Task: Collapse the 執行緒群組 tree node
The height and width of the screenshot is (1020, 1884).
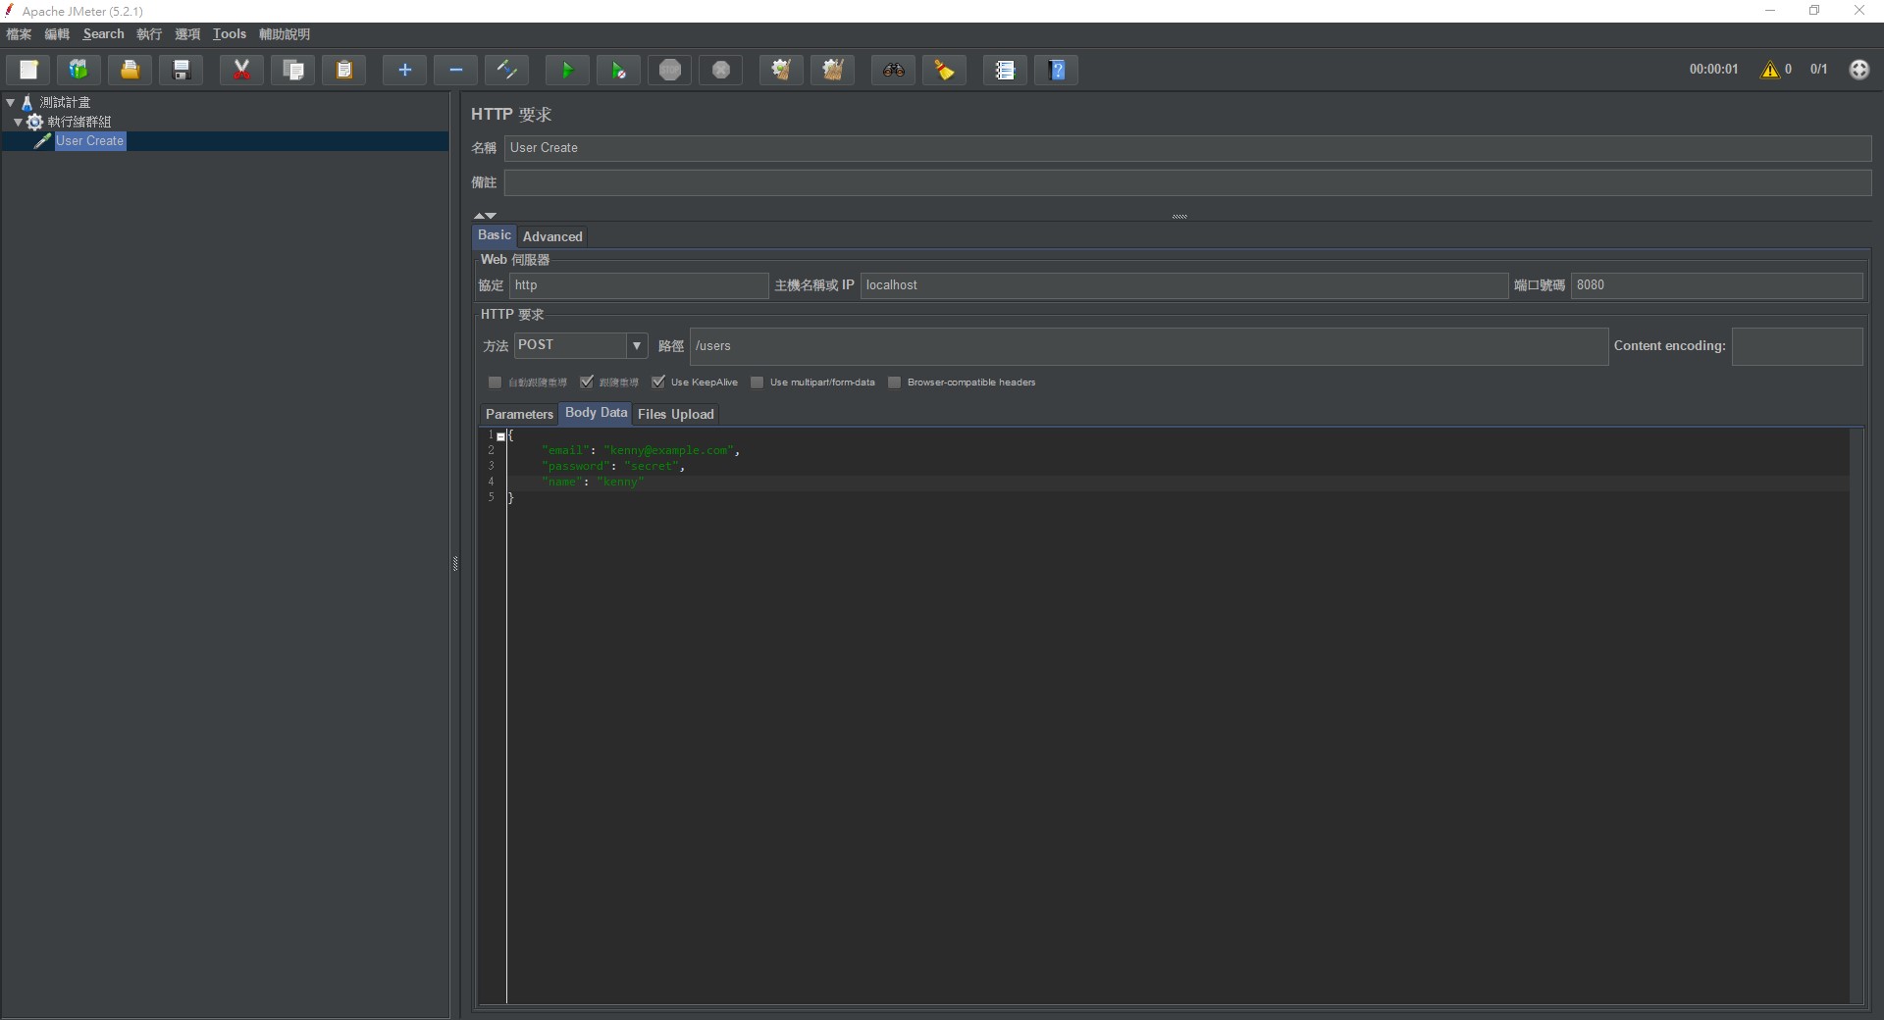Action: pos(18,122)
